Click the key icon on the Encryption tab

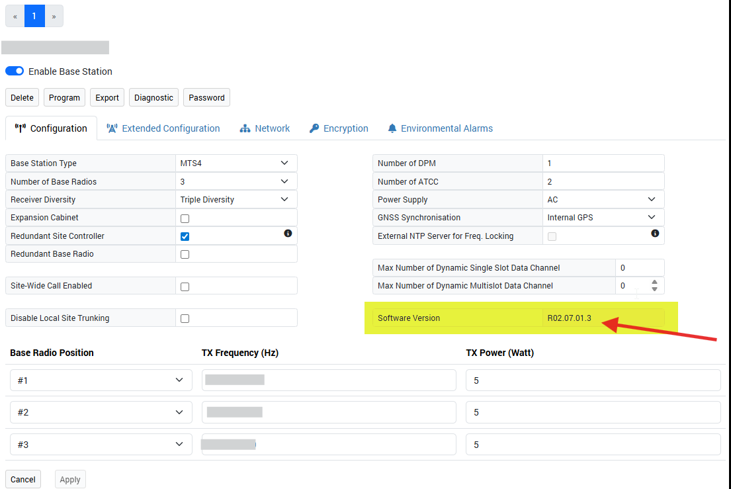[x=314, y=128]
